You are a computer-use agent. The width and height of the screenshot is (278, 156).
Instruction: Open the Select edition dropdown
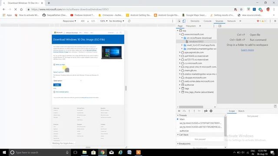point(67,81)
